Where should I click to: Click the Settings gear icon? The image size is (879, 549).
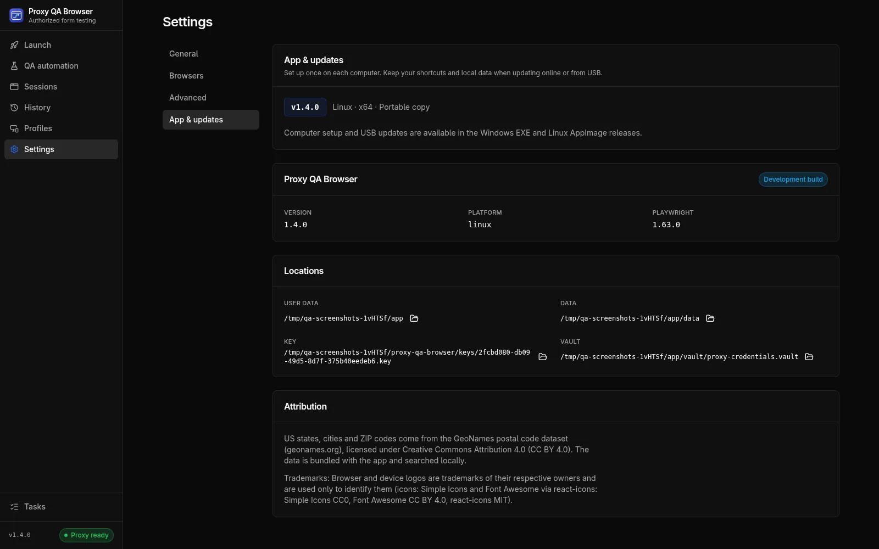tap(14, 149)
